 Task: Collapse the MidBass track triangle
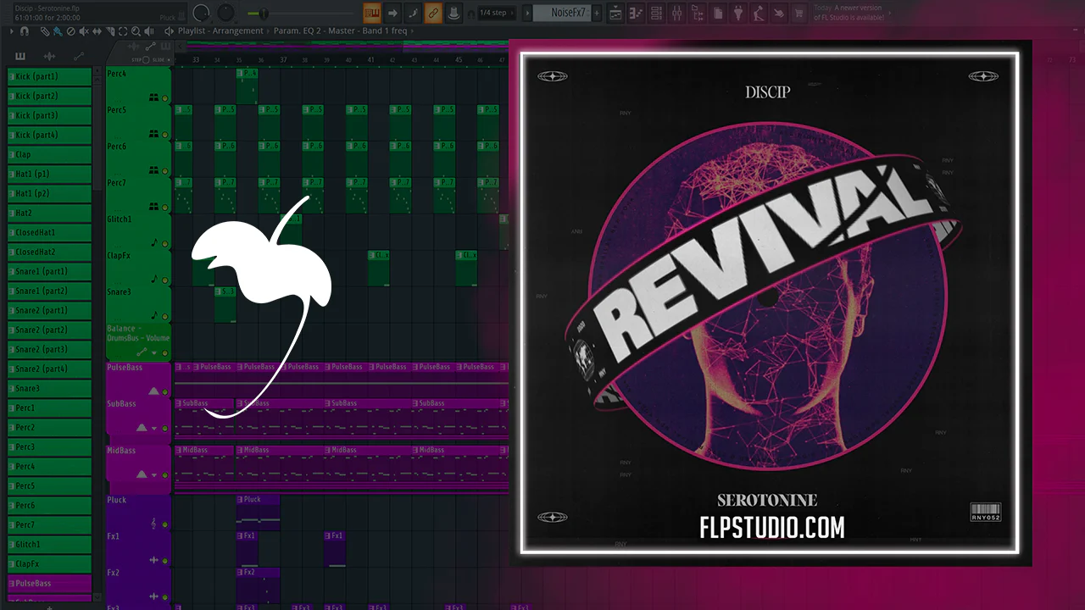point(141,474)
